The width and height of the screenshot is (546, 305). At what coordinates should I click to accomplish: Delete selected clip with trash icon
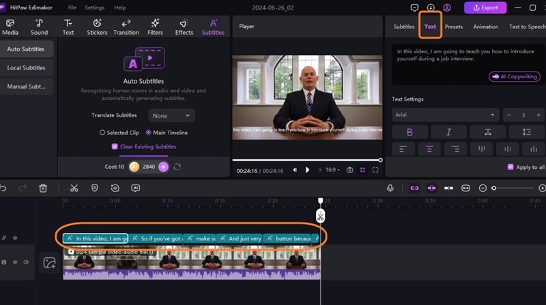click(43, 189)
